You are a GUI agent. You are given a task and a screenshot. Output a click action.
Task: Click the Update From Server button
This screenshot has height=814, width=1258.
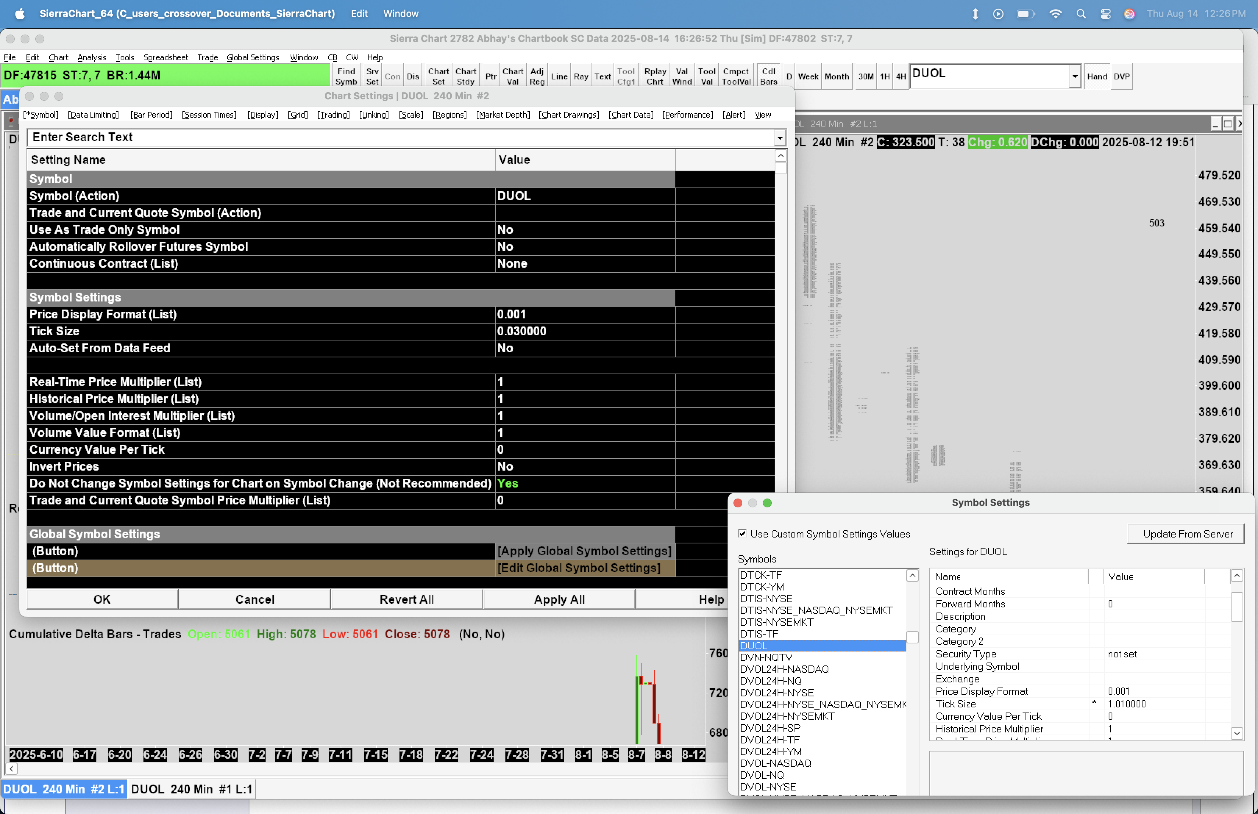pyautogui.click(x=1187, y=534)
